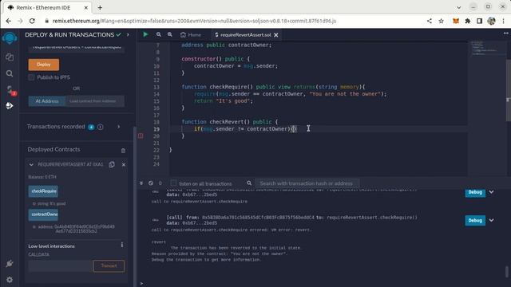The image size is (511, 287).
Task: Remove the REQUIREREVERTASSERT contract instance
Action: [x=124, y=165]
